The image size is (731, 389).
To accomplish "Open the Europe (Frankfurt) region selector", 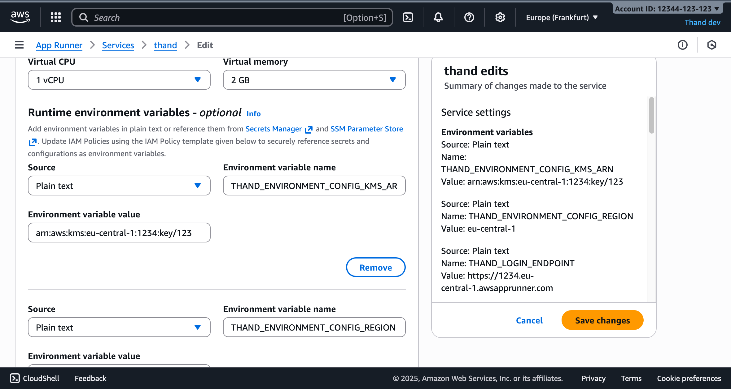I will [562, 18].
